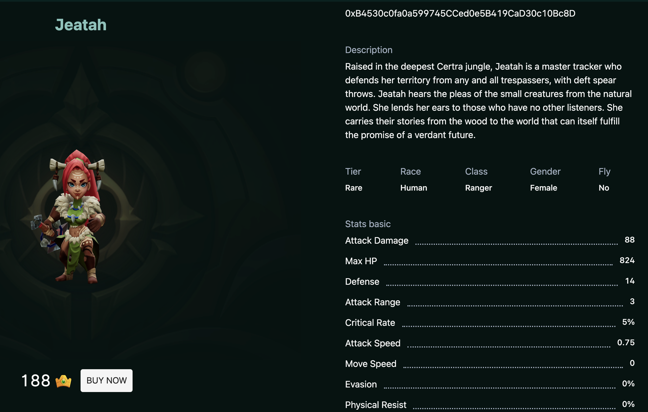Click the Physical Resist stat label
The height and width of the screenshot is (412, 648).
coord(375,405)
